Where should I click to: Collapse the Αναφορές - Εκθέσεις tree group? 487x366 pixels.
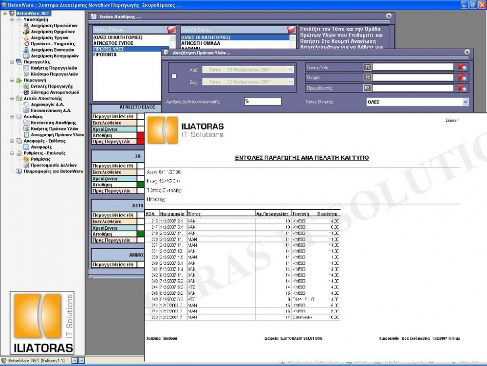click(12, 141)
